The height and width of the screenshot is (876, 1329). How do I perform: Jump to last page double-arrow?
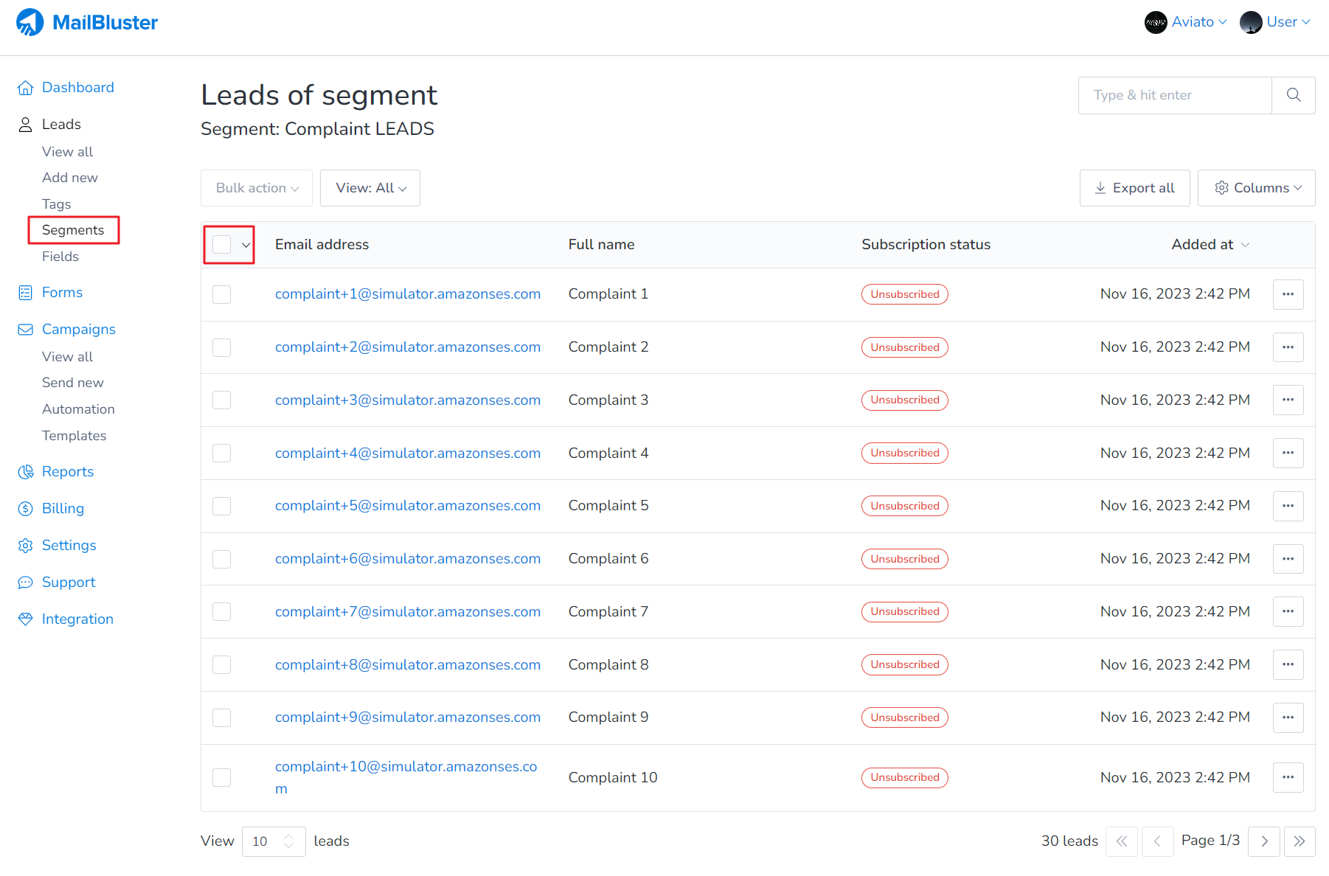click(x=1299, y=841)
